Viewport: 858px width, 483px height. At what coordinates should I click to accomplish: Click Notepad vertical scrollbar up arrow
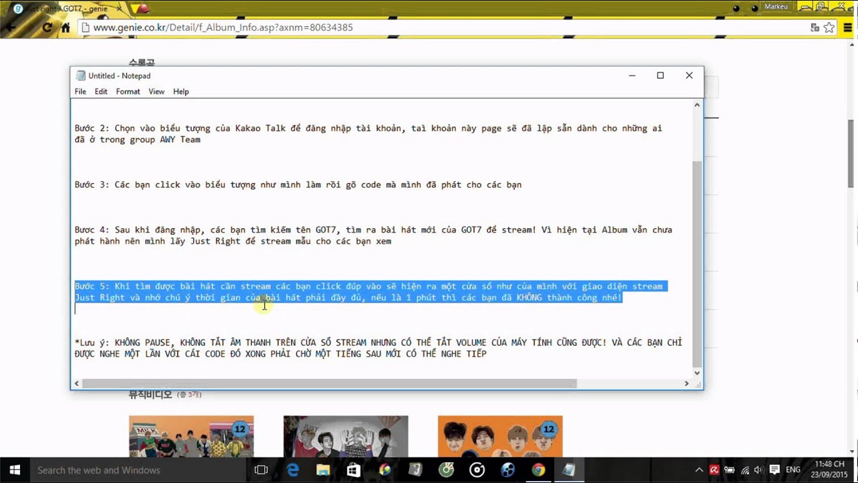point(697,105)
